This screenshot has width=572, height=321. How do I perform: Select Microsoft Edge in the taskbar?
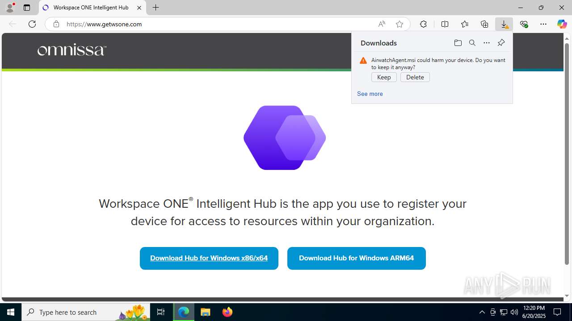pos(184,312)
